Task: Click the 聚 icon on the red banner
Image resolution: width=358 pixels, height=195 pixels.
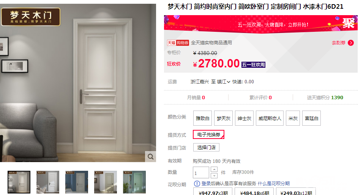Action: point(349,23)
